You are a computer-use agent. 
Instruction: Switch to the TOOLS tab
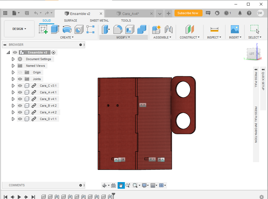coord(126,21)
